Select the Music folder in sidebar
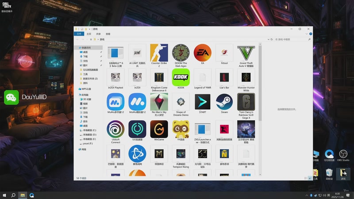Screen dimensions: 354x199 tap(84, 121)
